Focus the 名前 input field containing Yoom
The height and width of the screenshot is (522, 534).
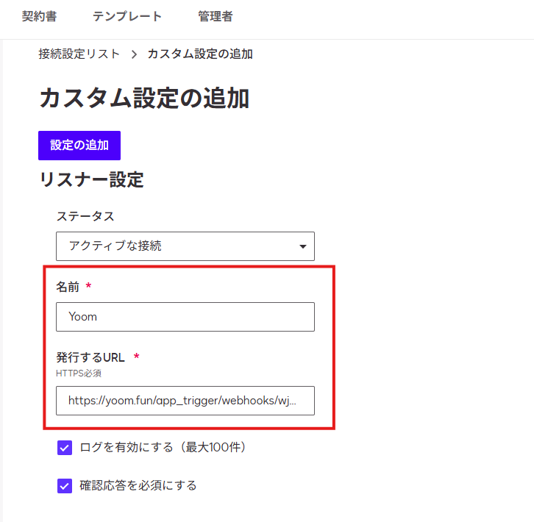coord(185,317)
